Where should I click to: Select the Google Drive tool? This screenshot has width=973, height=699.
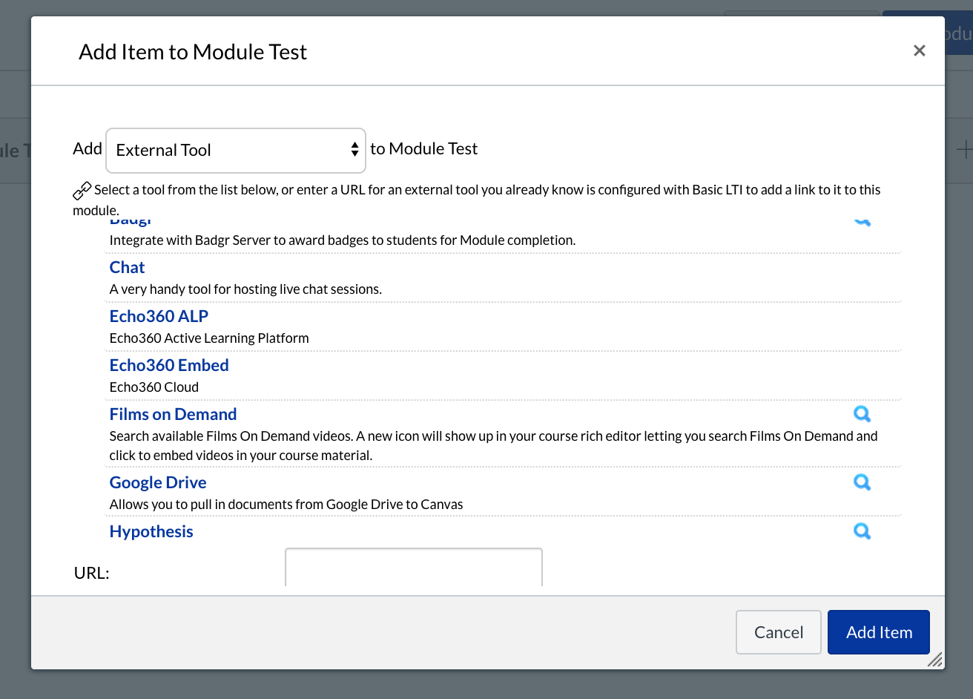(158, 482)
